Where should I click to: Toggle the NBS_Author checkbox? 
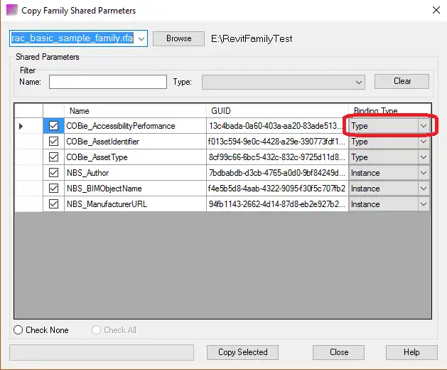click(53, 173)
